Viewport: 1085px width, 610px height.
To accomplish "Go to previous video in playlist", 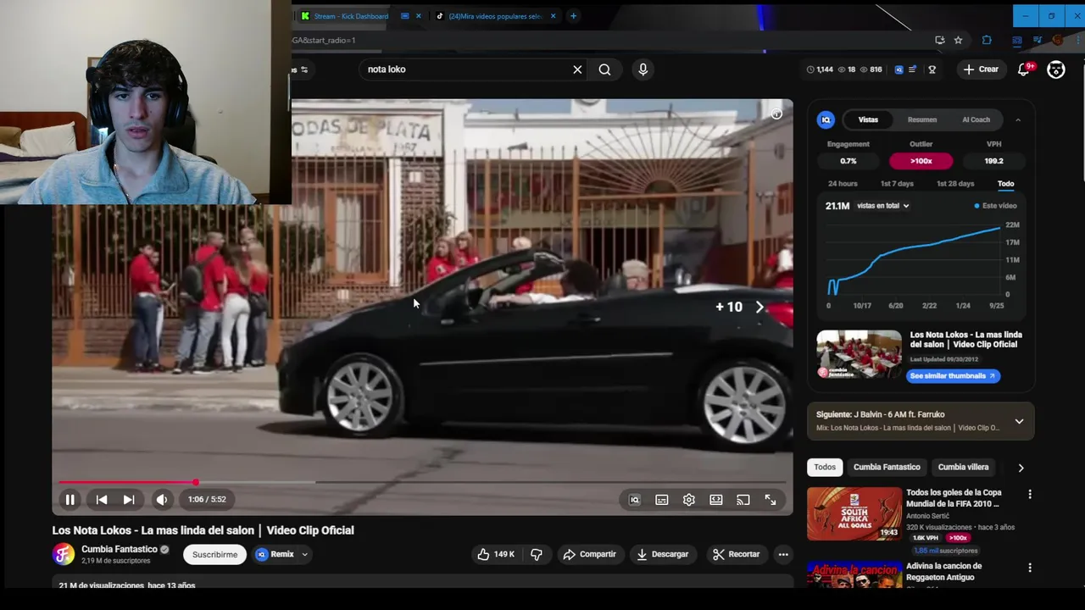I will tap(101, 500).
